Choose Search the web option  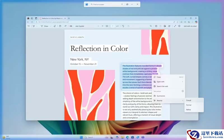point(169,86)
